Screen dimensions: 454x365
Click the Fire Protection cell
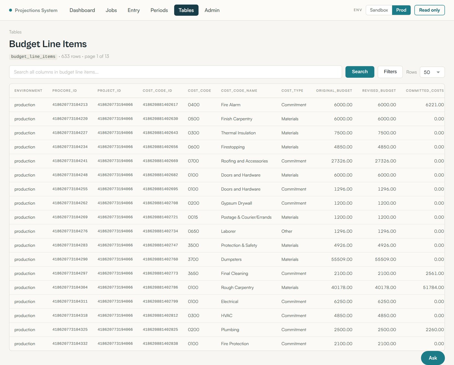[x=235, y=344]
